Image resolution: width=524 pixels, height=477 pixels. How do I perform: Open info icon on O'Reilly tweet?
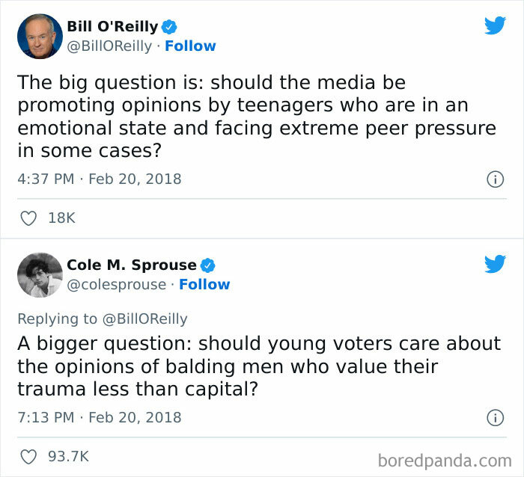point(494,179)
